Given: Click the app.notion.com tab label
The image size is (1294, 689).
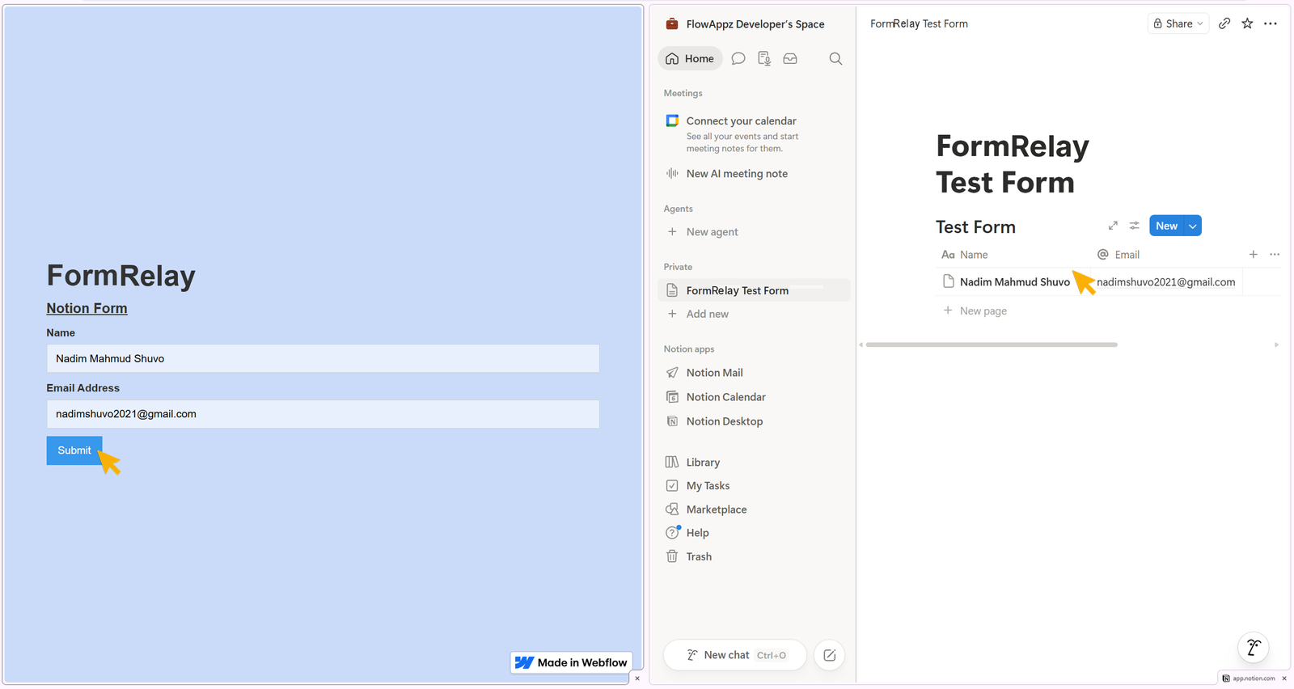Looking at the screenshot, I should click(x=1254, y=678).
